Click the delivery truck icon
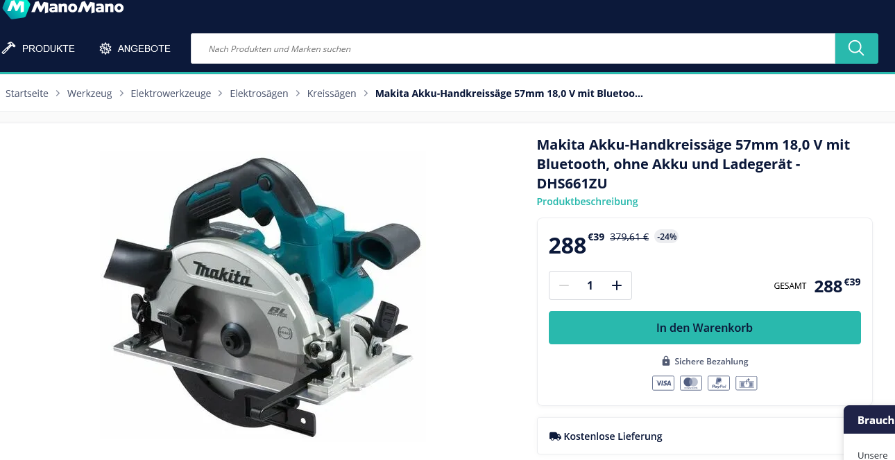The width and height of the screenshot is (895, 460). click(x=555, y=436)
